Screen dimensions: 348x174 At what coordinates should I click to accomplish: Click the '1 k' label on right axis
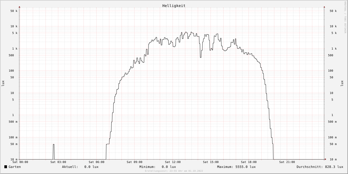point(334,49)
